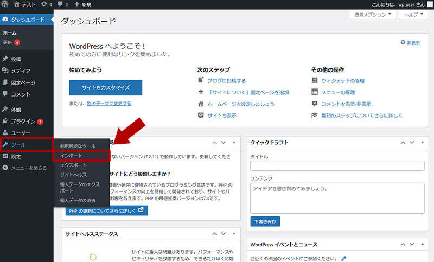Open 「サイトについて」固定ページを追加 link
The height and width of the screenshot is (262, 434).
[x=248, y=92]
